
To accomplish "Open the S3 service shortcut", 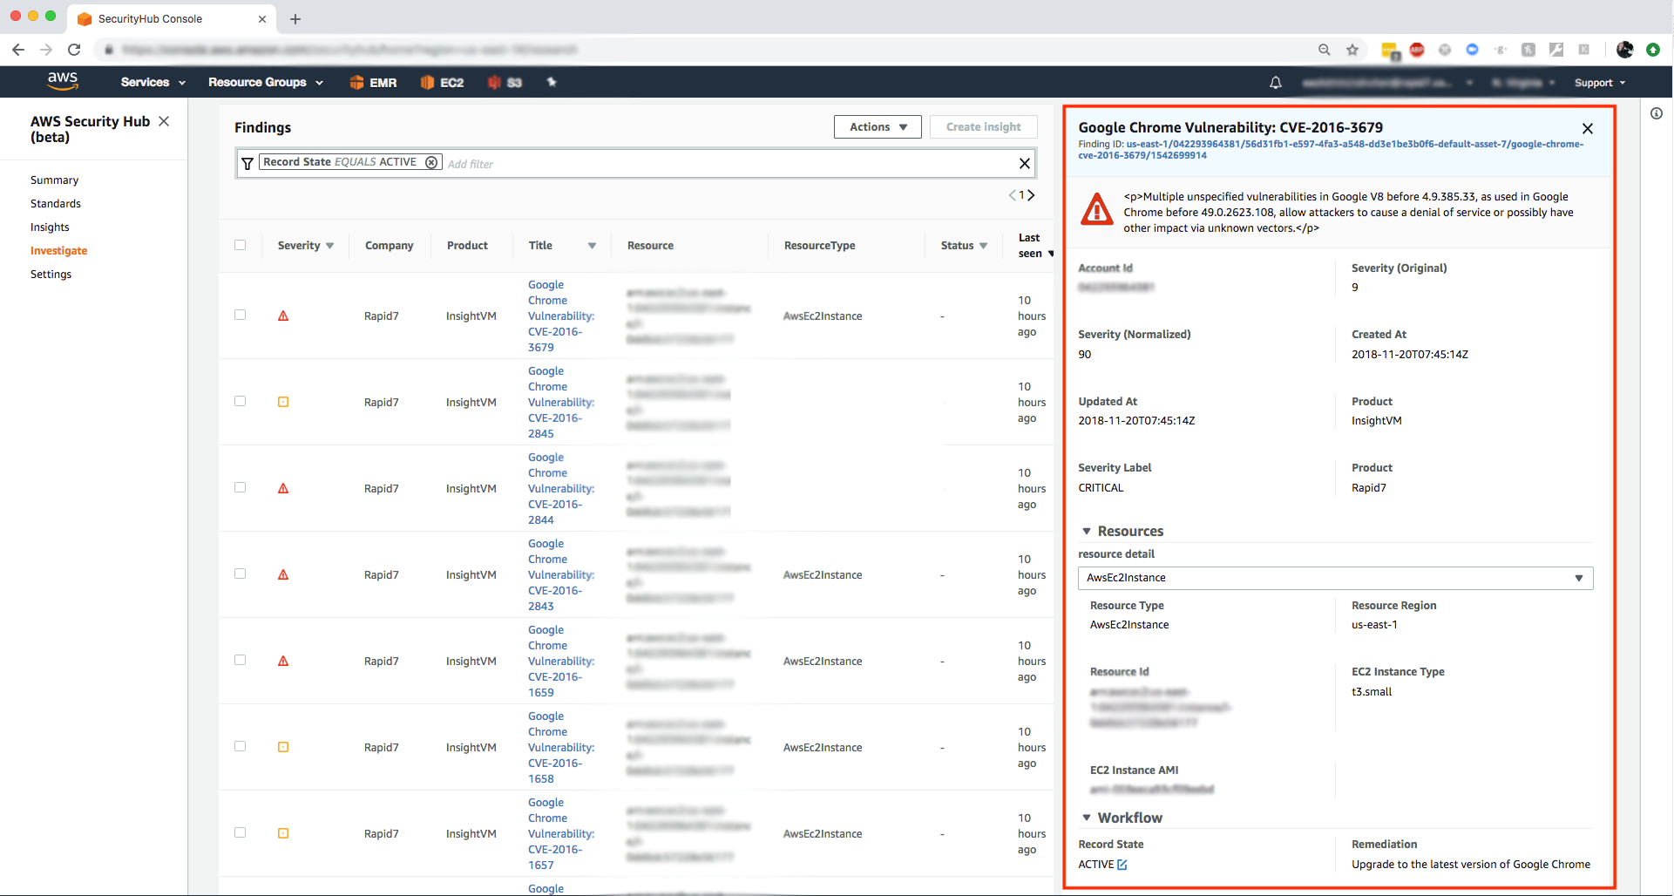I will [505, 82].
